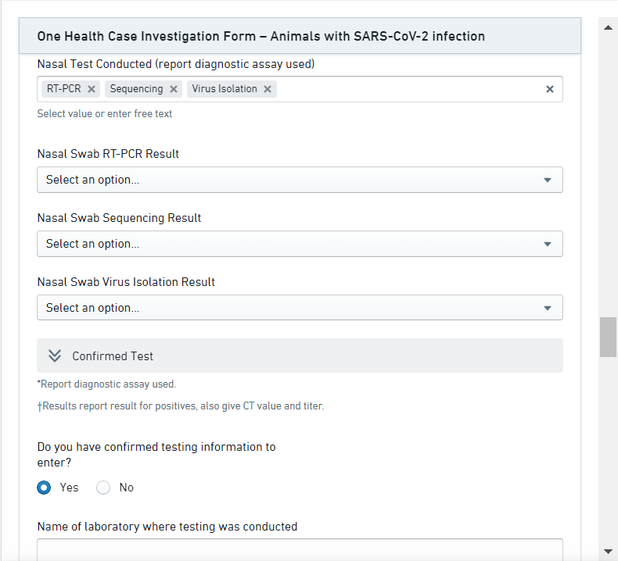The height and width of the screenshot is (561, 618).
Task: Click the Virus Isolation tag label
Action: (224, 89)
